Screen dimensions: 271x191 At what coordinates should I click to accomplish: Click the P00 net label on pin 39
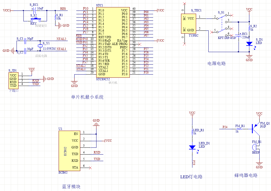pyautogui.click(x=146, y=12)
